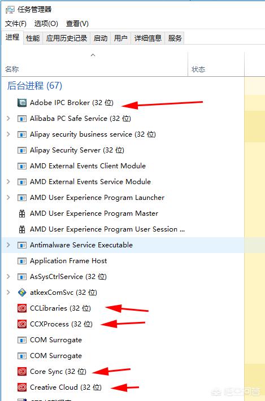This screenshot has height=401, width=265.
Task: Select the Core Sync process icon
Action: pyautogui.click(x=22, y=372)
